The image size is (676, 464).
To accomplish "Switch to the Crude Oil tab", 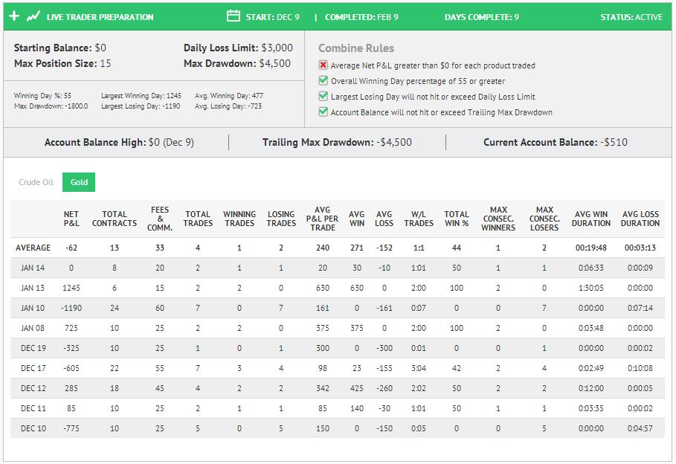I will 36,182.
